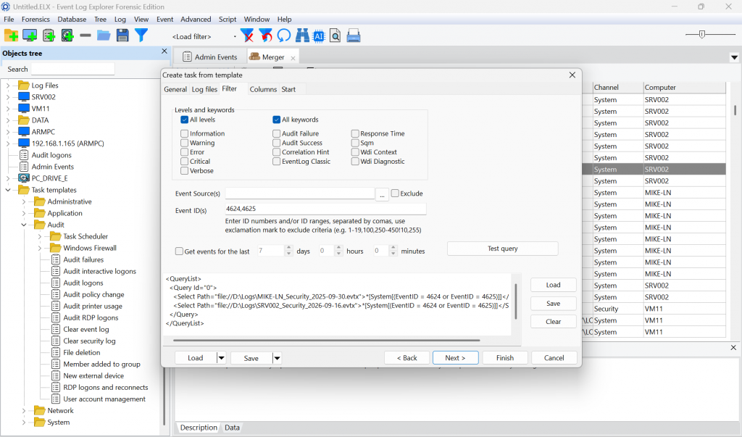Click the save floppy disk toolbar icon
742x437 pixels.
point(122,36)
